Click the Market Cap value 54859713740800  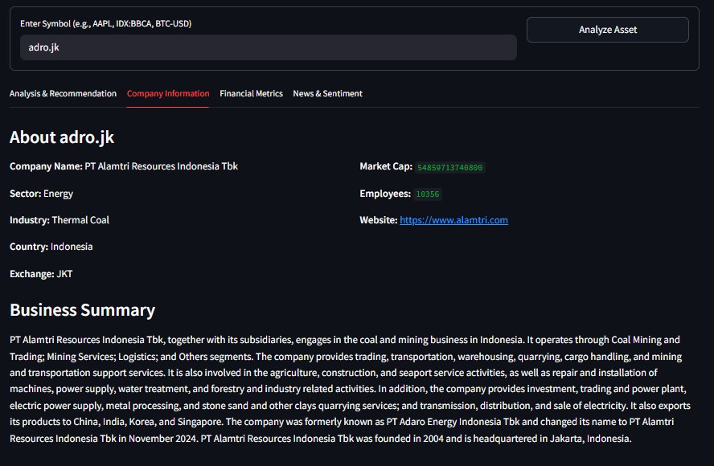(449, 167)
